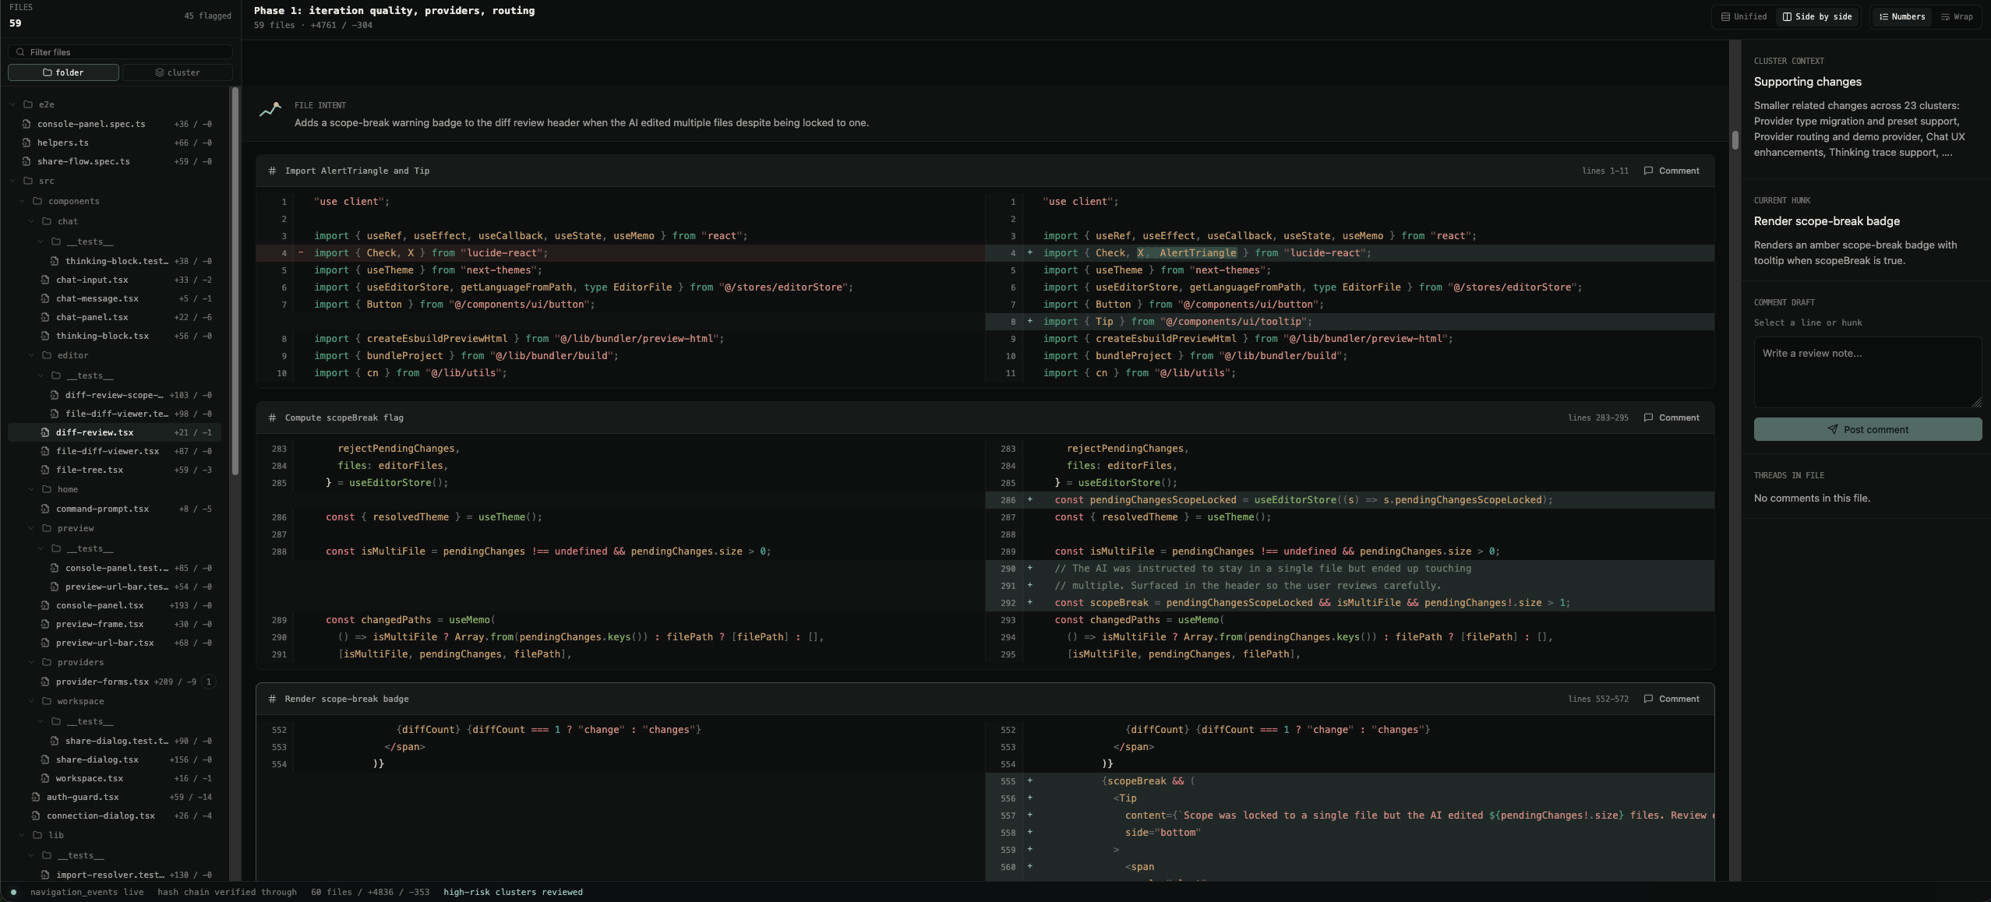
Task: Open console-panel.spec.ts file
Action: [x=115, y=124]
